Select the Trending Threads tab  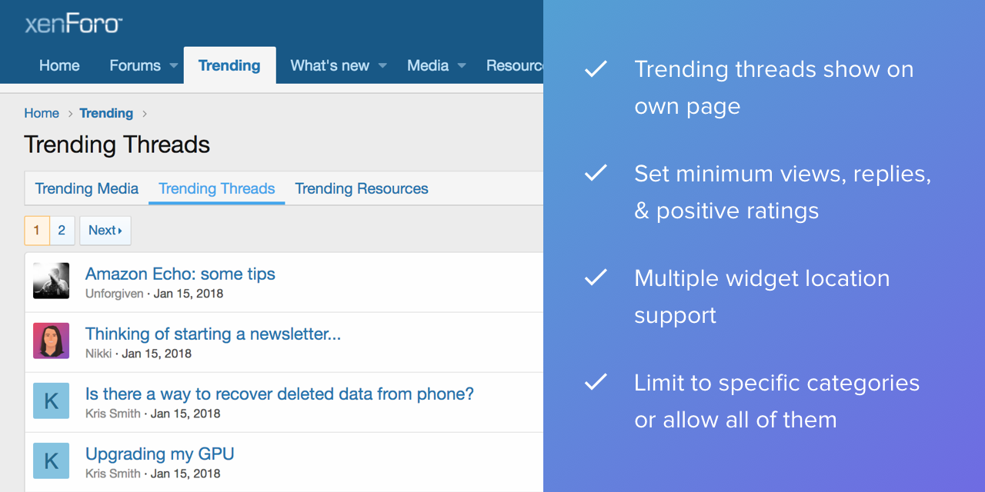[217, 189]
